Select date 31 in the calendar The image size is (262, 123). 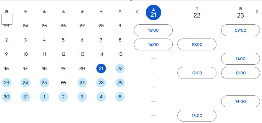point(25,97)
